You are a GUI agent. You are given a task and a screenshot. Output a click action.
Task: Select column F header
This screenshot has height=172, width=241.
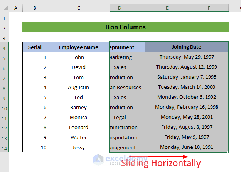(209, 8)
